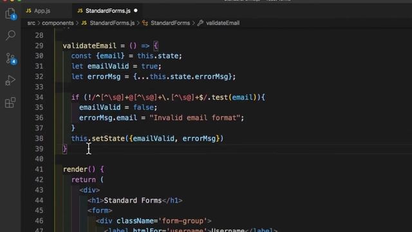
Task: Click the opening div tag on line 43
Action: pos(89,190)
